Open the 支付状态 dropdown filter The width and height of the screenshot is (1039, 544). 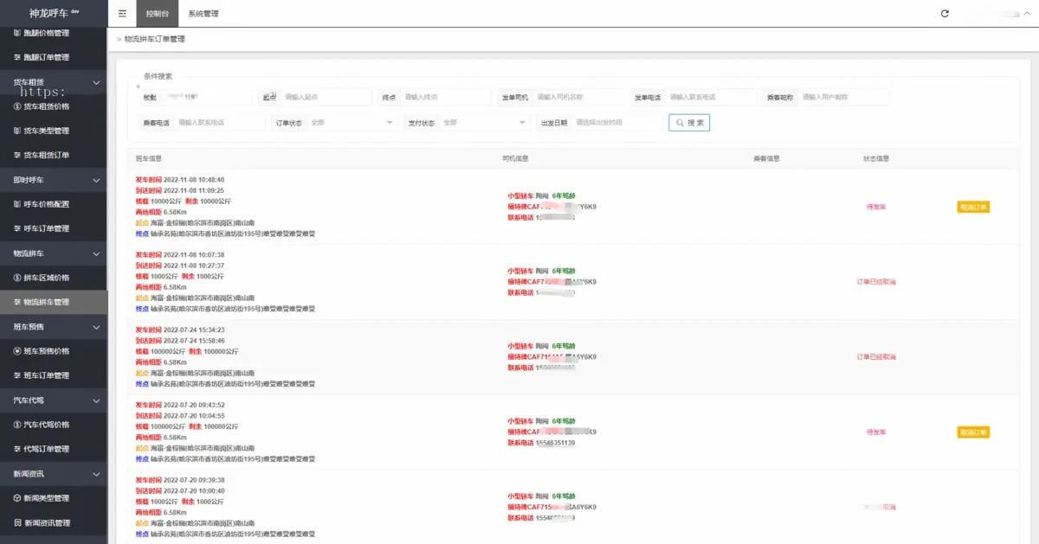484,123
